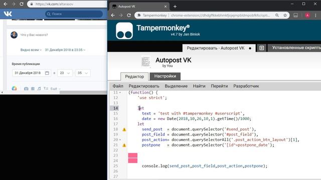The width and height of the screenshot is (321, 180).
Task: Click the warning icon on line 18
Action: click(x=124, y=129)
